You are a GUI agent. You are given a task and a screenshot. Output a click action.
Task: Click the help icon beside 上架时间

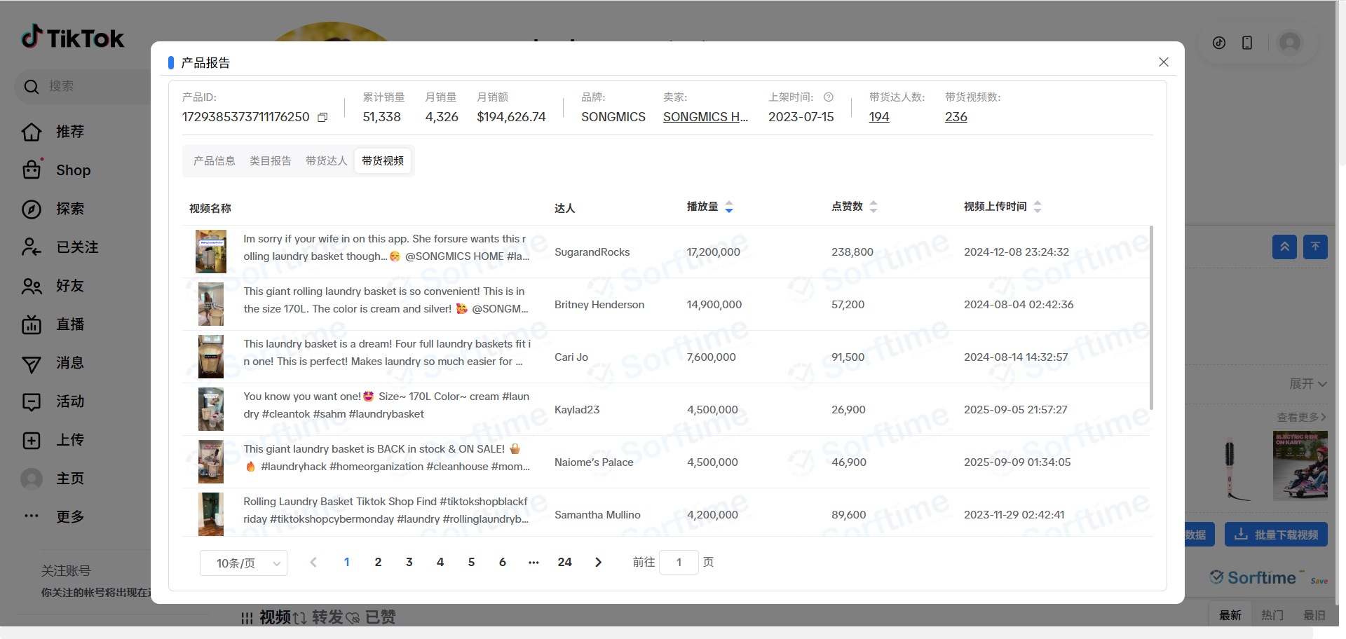click(829, 97)
